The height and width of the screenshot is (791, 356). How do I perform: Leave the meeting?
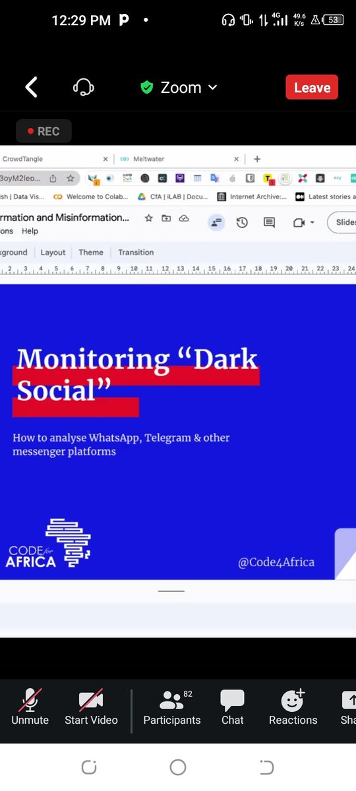coord(312,88)
